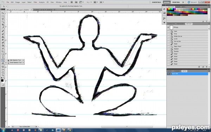Image resolution: width=211 pixels, height=132 pixels.
Task: Switch to the Essentials workspace
Action: [156, 2]
